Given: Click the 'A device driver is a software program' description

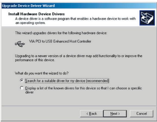Looking at the screenshot, I should point(76,21).
